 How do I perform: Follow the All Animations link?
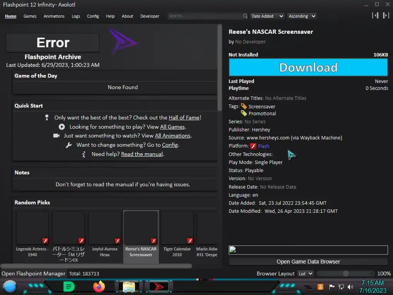[172, 136]
